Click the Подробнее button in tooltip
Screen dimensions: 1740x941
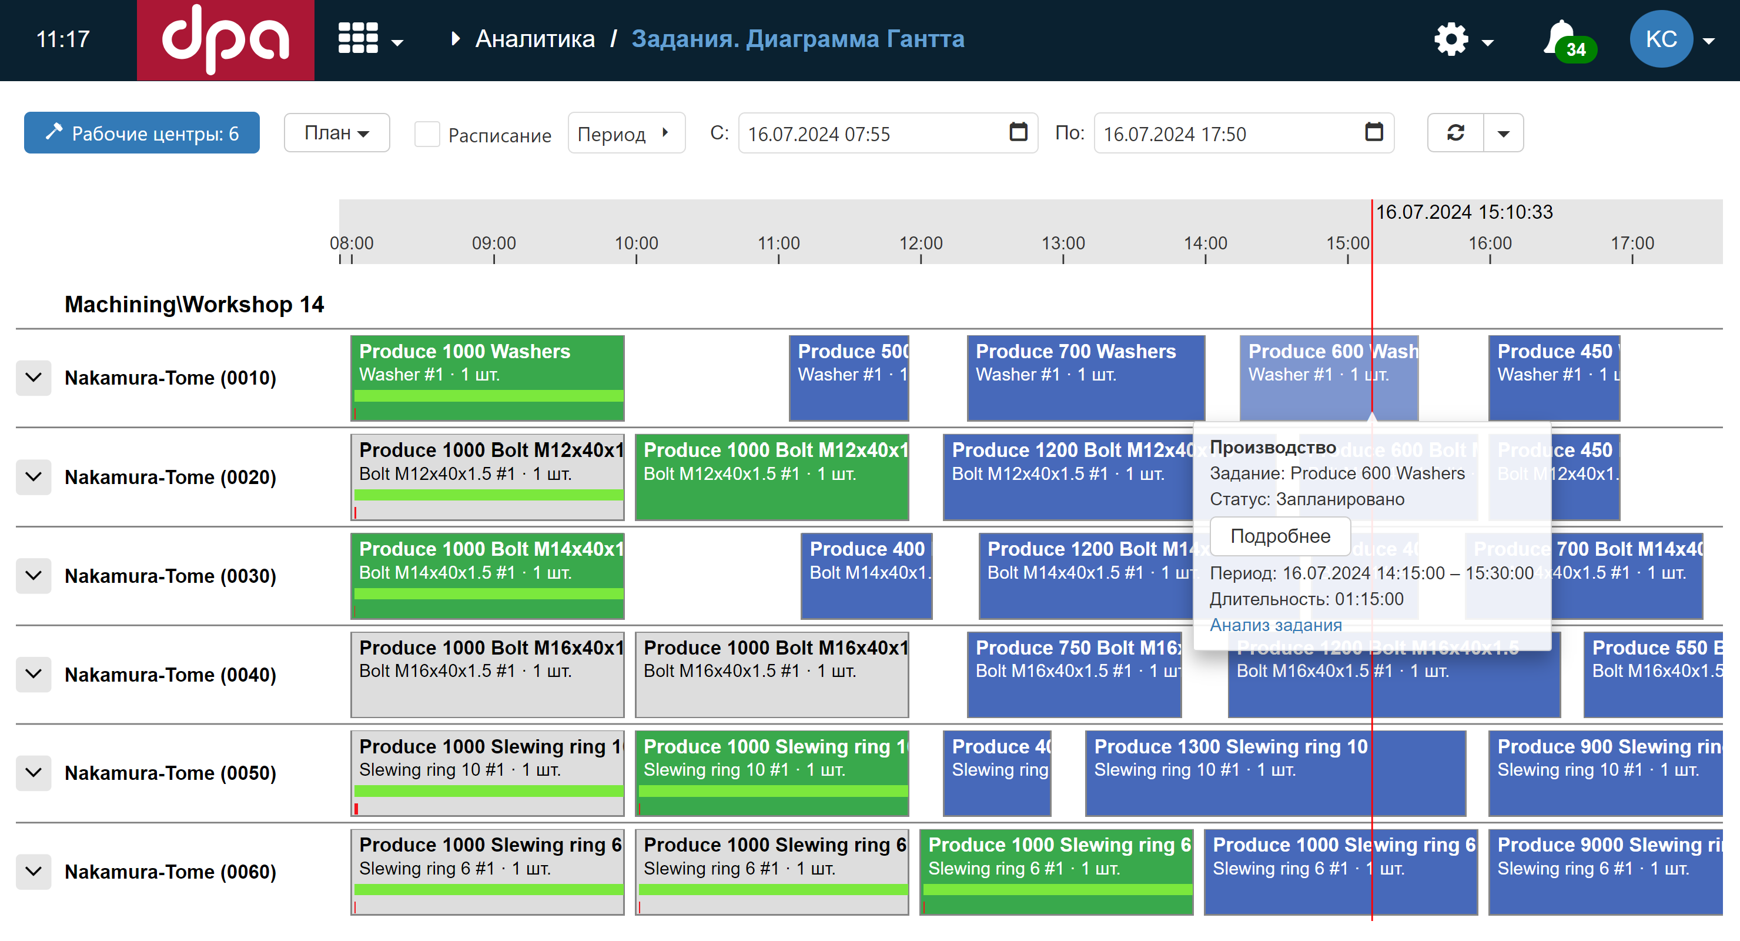pos(1280,536)
